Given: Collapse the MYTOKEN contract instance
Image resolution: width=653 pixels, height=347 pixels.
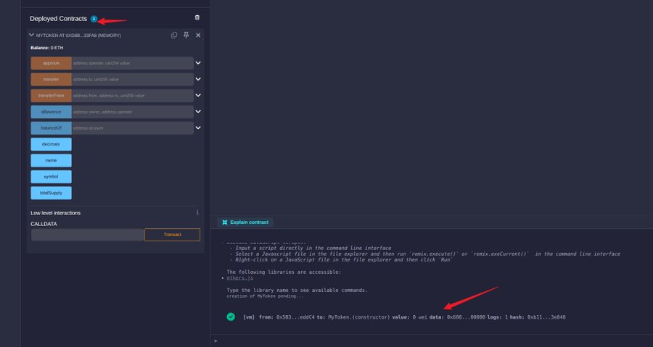Looking at the screenshot, I should click(x=32, y=35).
